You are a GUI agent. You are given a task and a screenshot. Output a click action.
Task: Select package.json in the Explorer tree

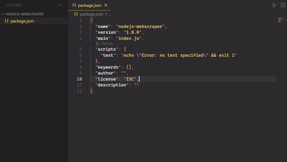click(22, 21)
